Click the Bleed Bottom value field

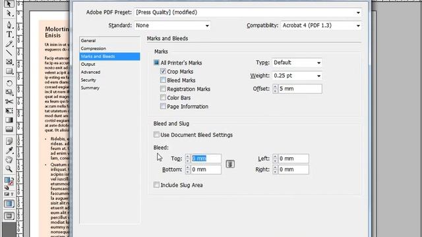(206, 170)
